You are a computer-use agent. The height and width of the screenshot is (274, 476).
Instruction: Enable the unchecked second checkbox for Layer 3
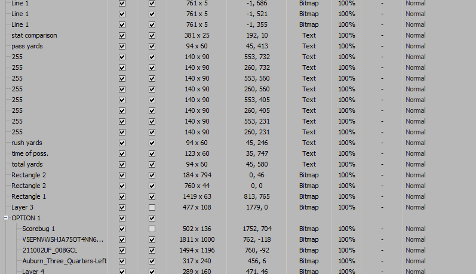click(152, 207)
